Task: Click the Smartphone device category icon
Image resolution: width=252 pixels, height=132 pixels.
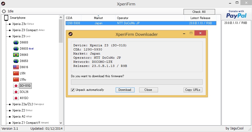Action: tap(6, 18)
